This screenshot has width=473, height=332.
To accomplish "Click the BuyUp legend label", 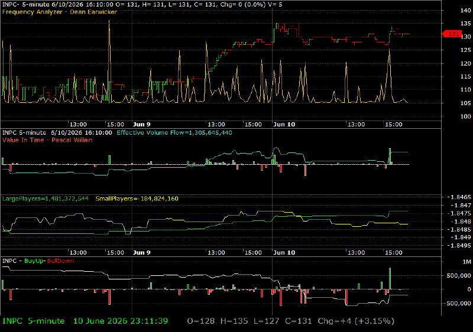I will [x=34, y=261].
